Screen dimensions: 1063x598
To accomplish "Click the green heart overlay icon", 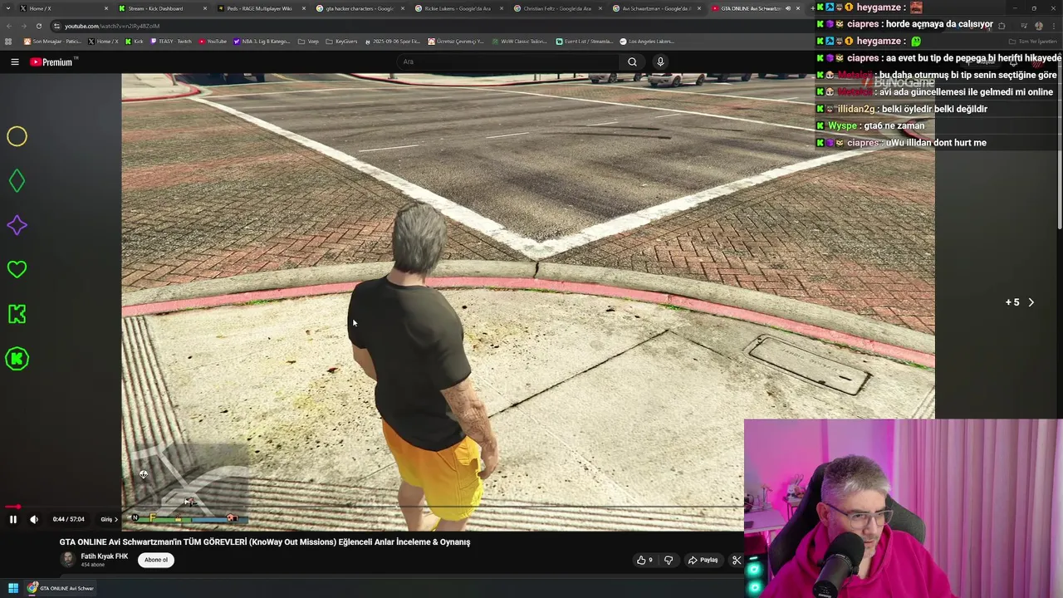I will click(x=17, y=269).
